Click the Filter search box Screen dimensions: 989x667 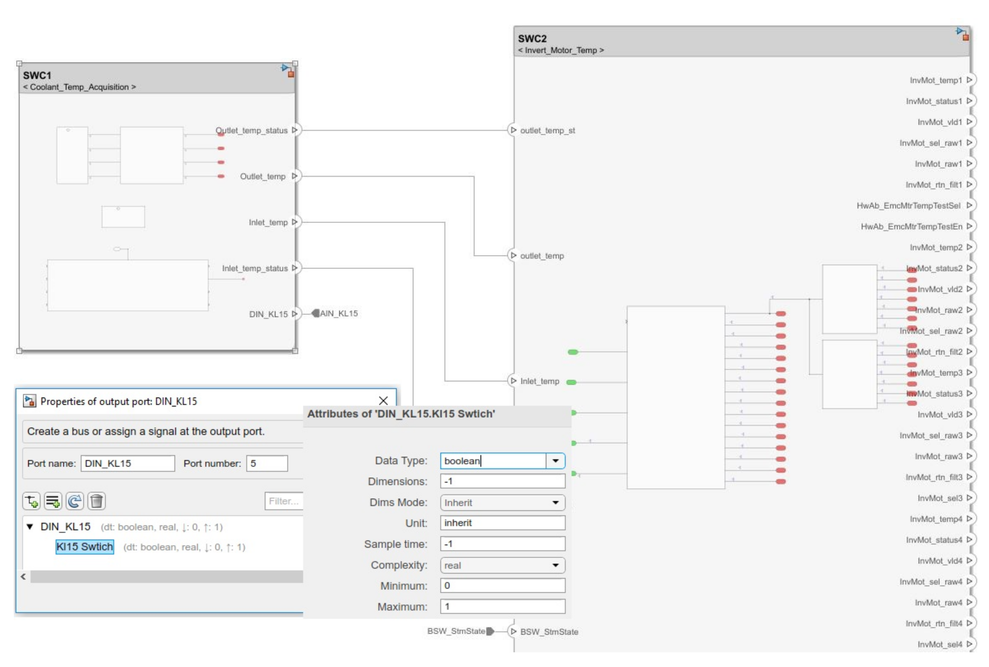pyautogui.click(x=284, y=501)
